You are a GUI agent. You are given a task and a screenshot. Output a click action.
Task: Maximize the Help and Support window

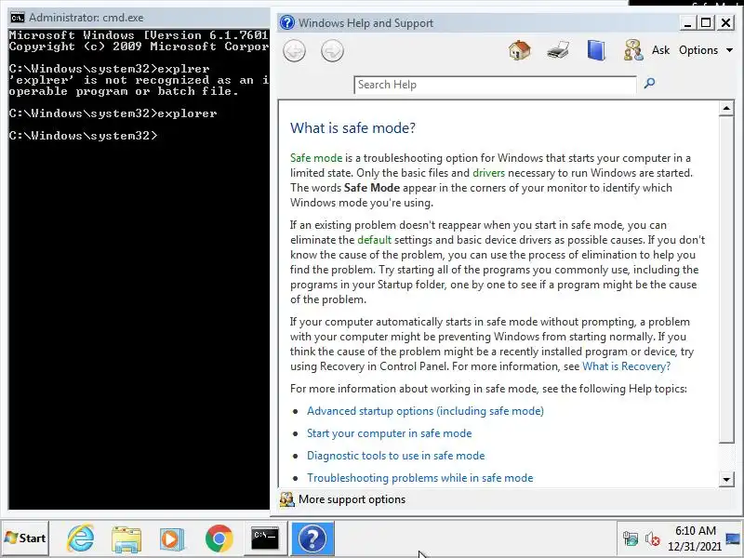pyautogui.click(x=706, y=22)
